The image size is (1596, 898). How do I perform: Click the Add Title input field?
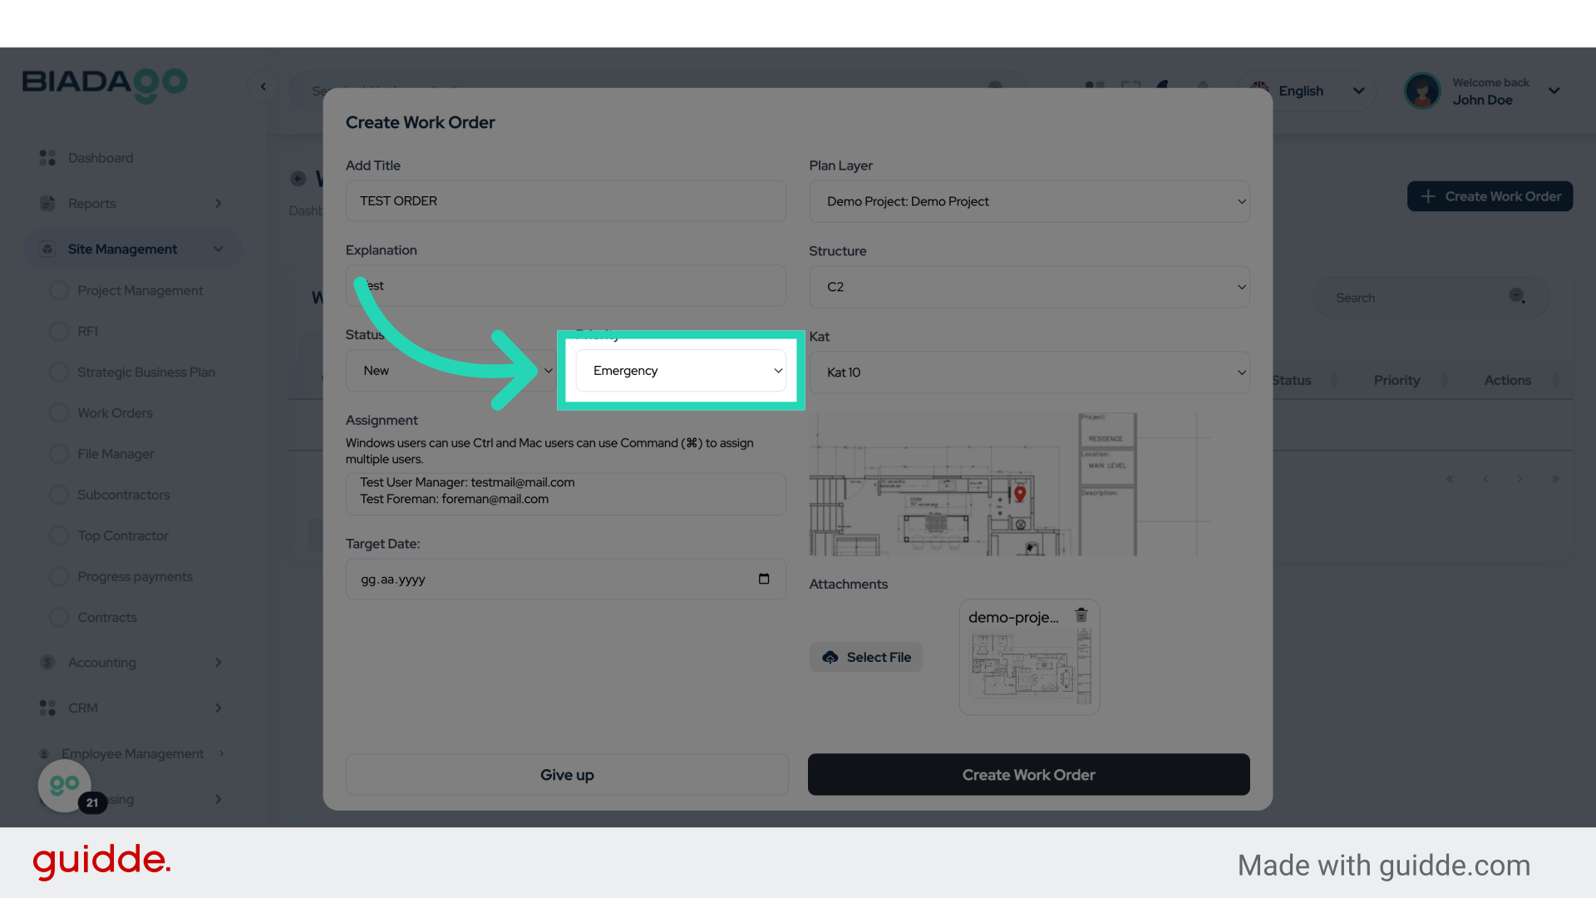coord(565,201)
